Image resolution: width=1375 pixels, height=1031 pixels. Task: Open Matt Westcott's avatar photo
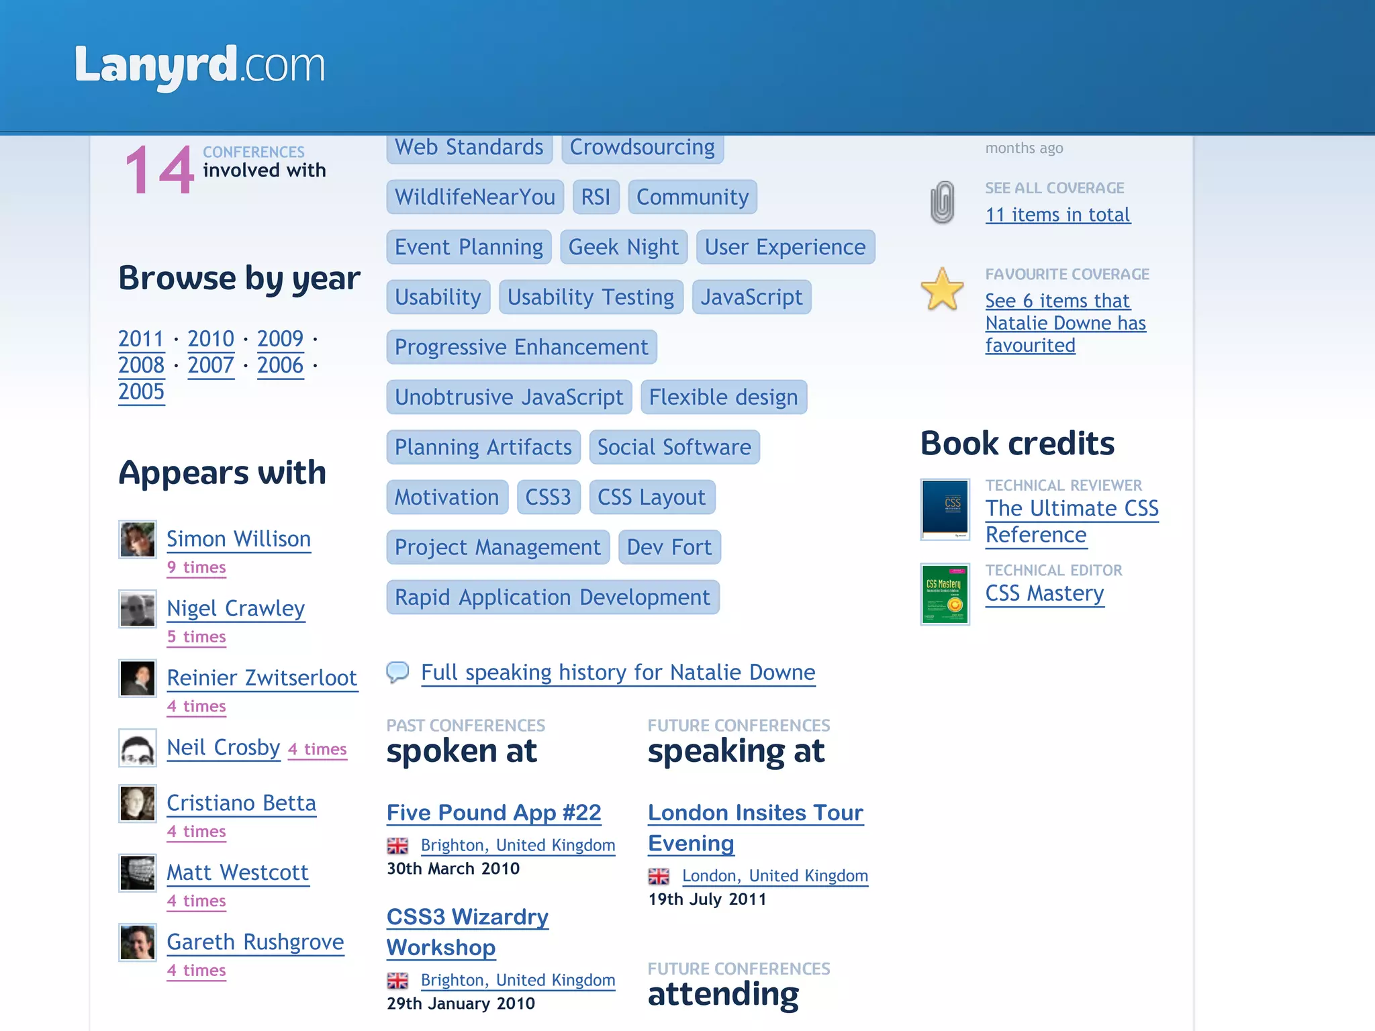coord(138,873)
